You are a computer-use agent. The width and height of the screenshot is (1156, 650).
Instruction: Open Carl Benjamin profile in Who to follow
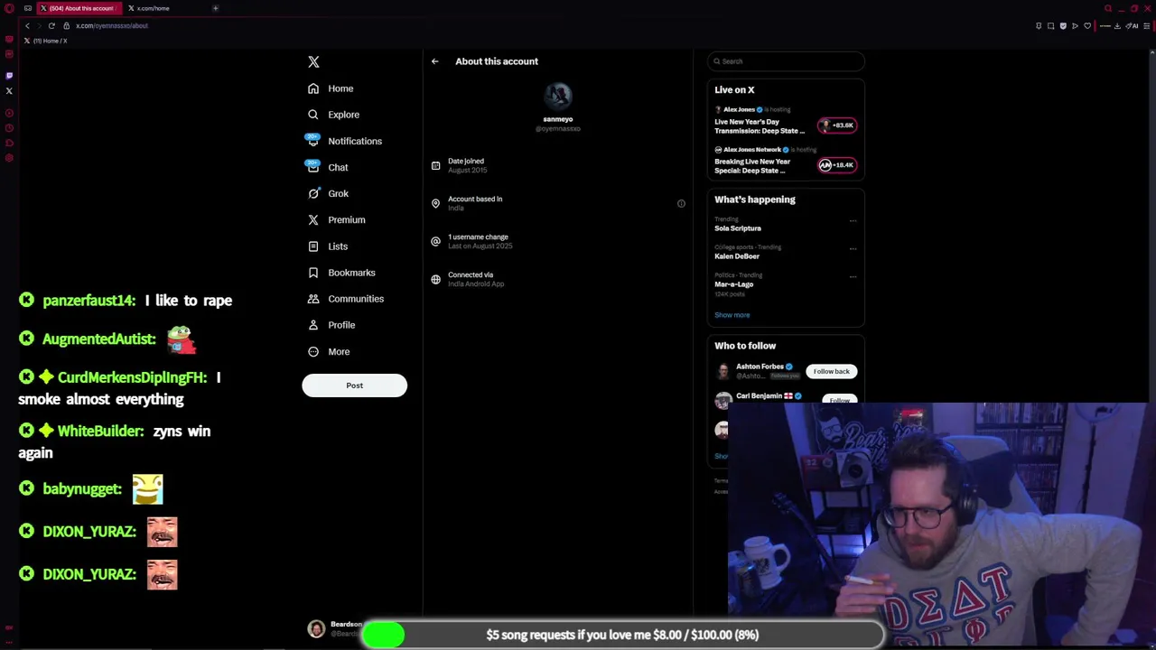click(x=758, y=395)
